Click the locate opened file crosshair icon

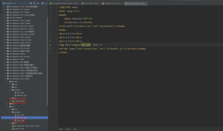point(31,3)
